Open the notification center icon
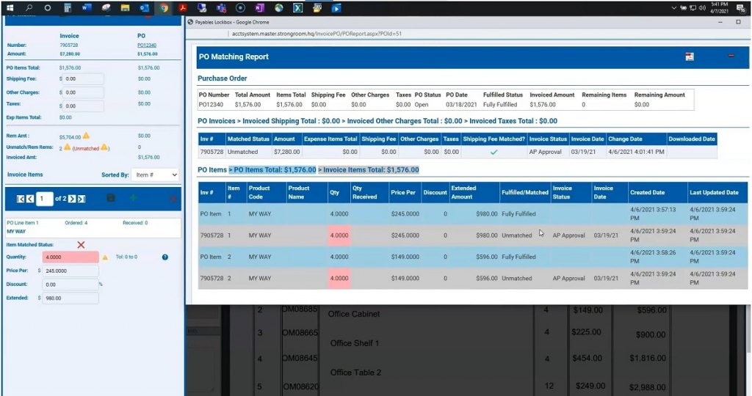Image resolution: width=752 pixels, height=396 pixels. point(740,7)
